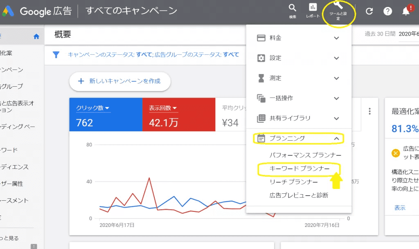
Task: Expand the 測定 section chevron
Action: [x=336, y=78]
